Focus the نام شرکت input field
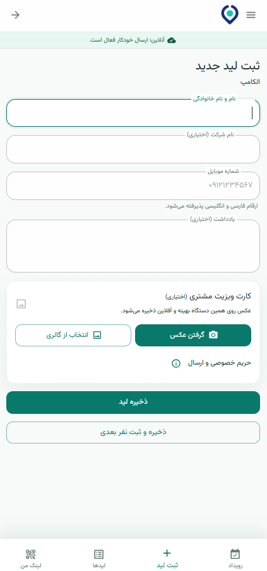267x571 pixels. point(133,150)
